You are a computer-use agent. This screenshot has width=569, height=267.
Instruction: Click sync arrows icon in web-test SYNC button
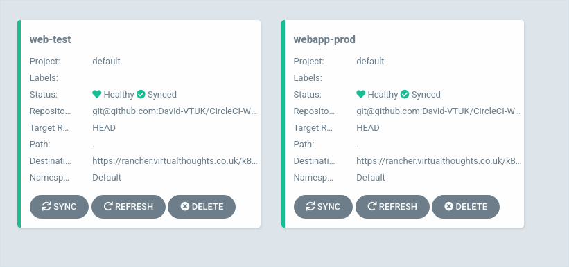[46, 207]
